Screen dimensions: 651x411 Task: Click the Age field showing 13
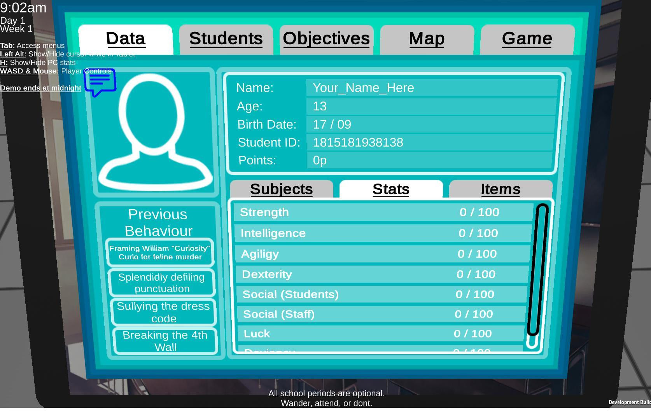[x=431, y=106]
